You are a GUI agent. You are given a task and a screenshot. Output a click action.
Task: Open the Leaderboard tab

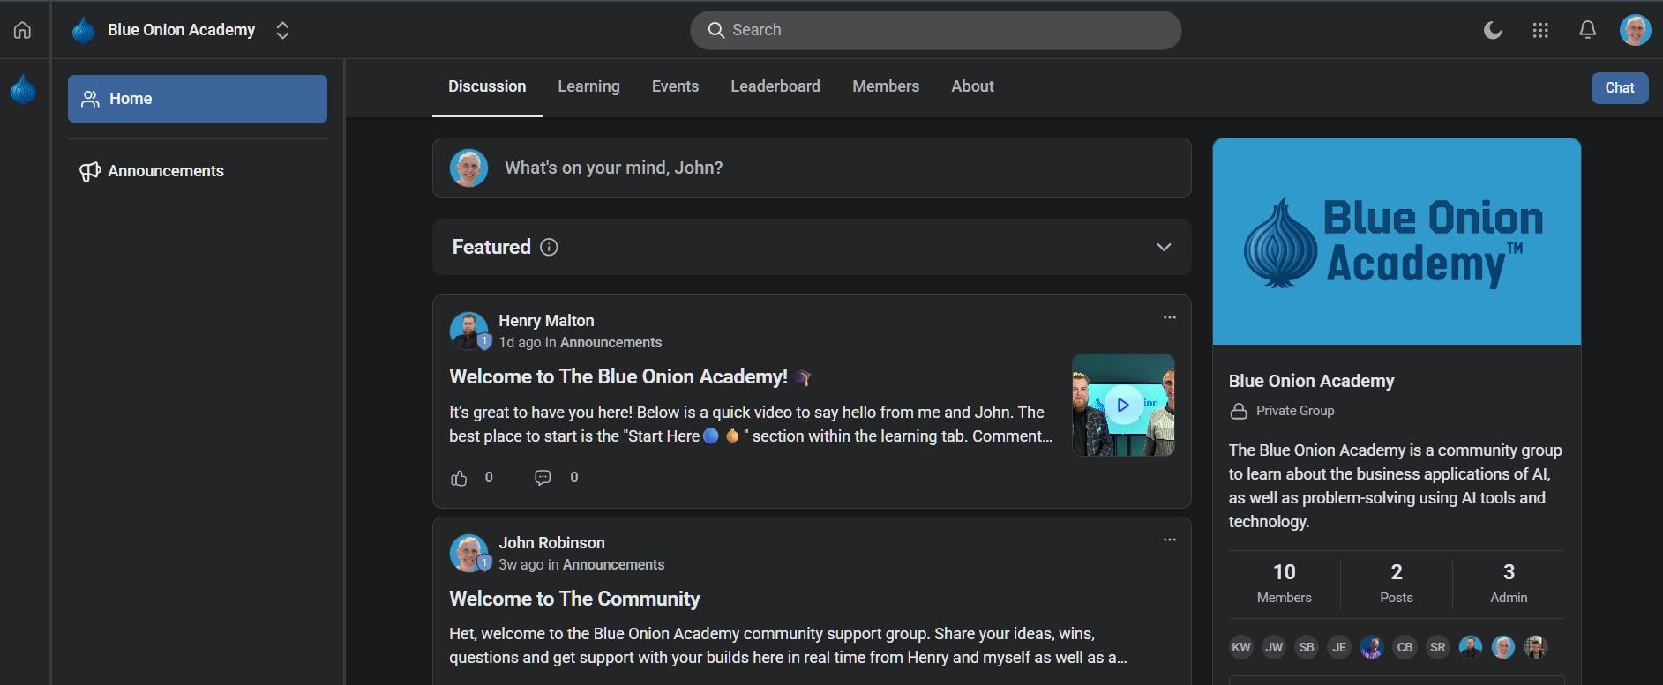775,86
